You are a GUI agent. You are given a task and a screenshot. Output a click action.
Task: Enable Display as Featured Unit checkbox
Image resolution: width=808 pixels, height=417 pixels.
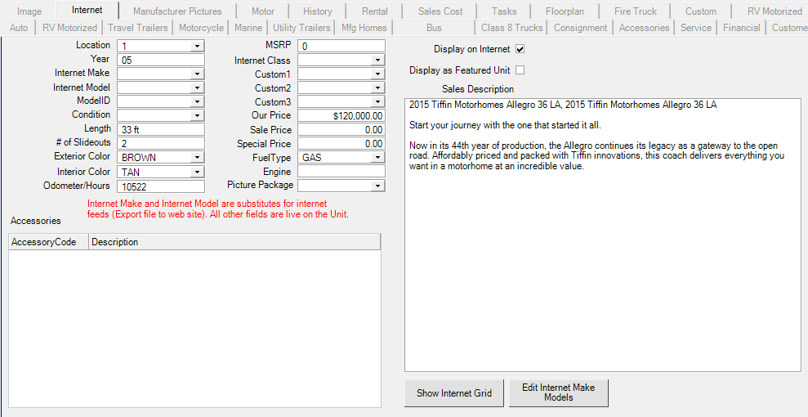click(520, 69)
